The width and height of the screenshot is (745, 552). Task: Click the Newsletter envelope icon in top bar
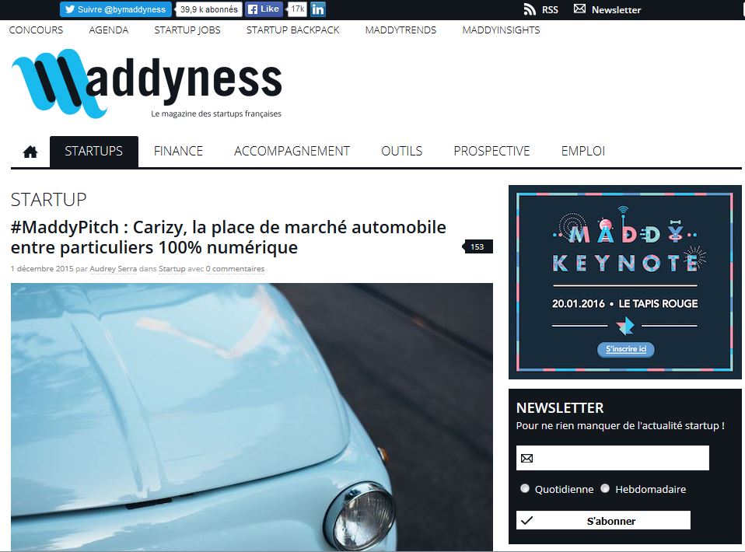[579, 9]
